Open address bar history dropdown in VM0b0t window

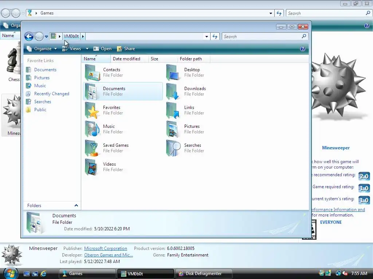coord(207,37)
